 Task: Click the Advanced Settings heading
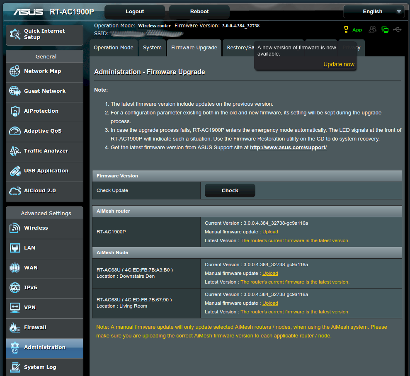pos(46,213)
